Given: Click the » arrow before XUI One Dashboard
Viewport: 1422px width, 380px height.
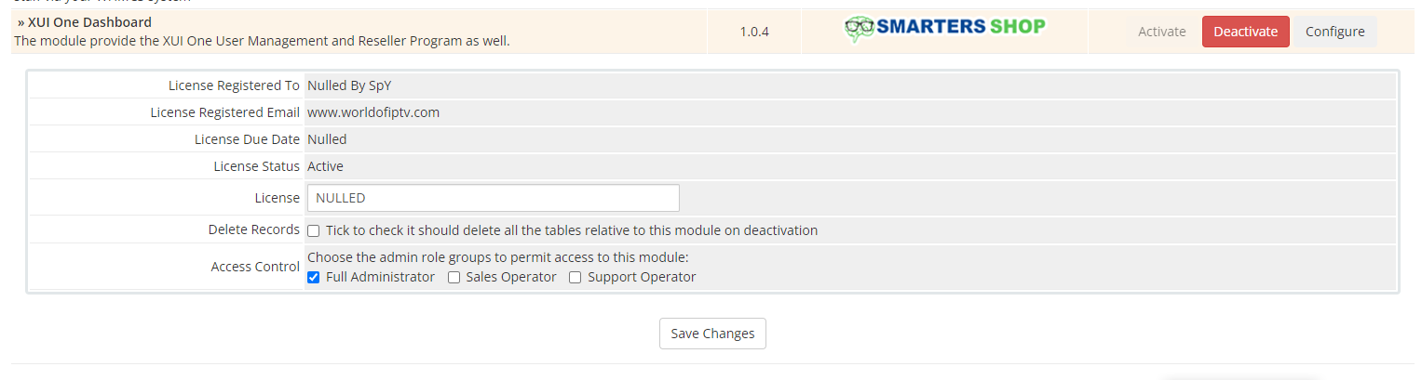Looking at the screenshot, I should [21, 22].
